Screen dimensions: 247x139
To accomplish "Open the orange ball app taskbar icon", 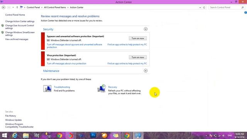I will pyautogui.click(x=105, y=136).
